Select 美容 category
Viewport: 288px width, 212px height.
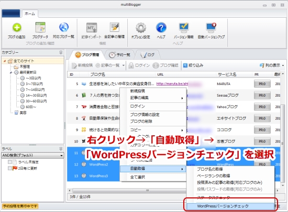click(23, 113)
